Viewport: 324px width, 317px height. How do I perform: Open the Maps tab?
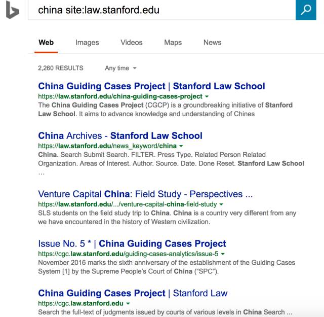point(173,43)
